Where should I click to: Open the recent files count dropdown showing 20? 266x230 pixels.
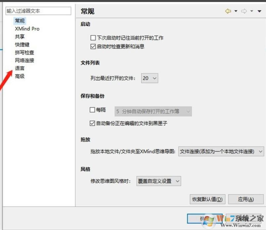(149, 78)
